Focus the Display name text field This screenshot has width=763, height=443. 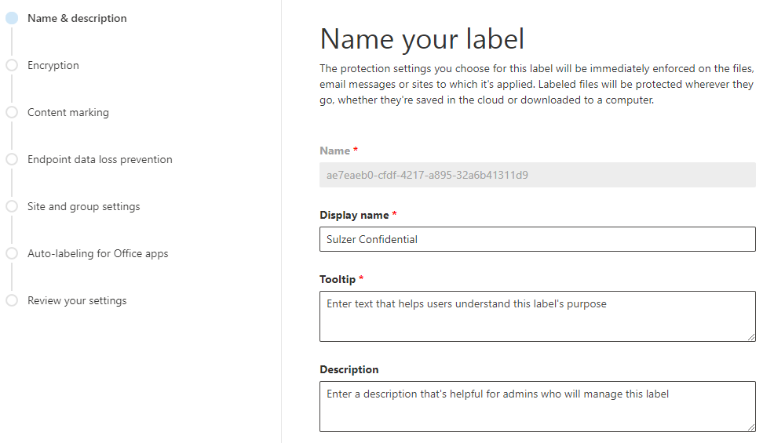coord(537,239)
